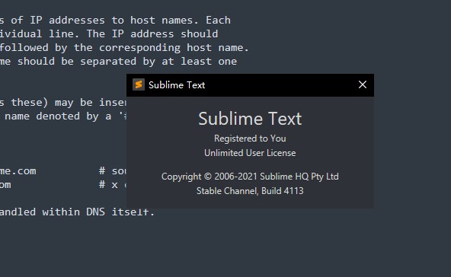This screenshot has width=451, height=277.
Task: Click the copyright 2006-2021 Sublime HQ line
Action: (250, 177)
